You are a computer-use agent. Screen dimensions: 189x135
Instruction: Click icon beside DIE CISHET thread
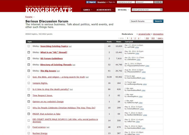point(29,120)
